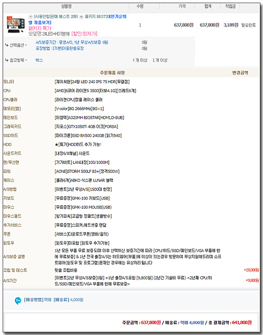Click the 수량 column header
The height and width of the screenshot is (335, 263).
pos(140,6)
